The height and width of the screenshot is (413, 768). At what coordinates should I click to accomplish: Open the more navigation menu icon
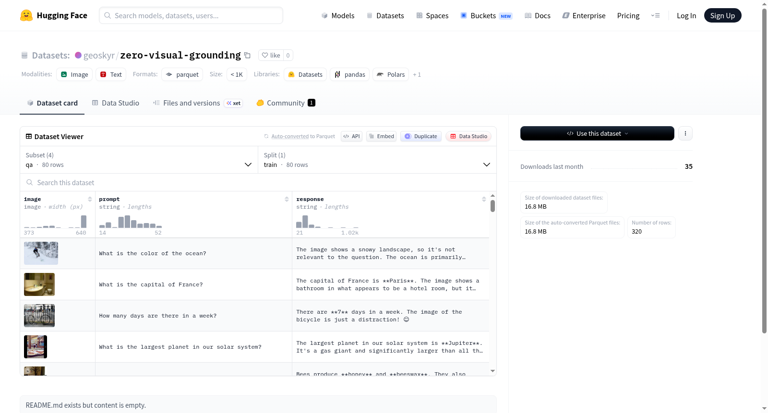[655, 15]
